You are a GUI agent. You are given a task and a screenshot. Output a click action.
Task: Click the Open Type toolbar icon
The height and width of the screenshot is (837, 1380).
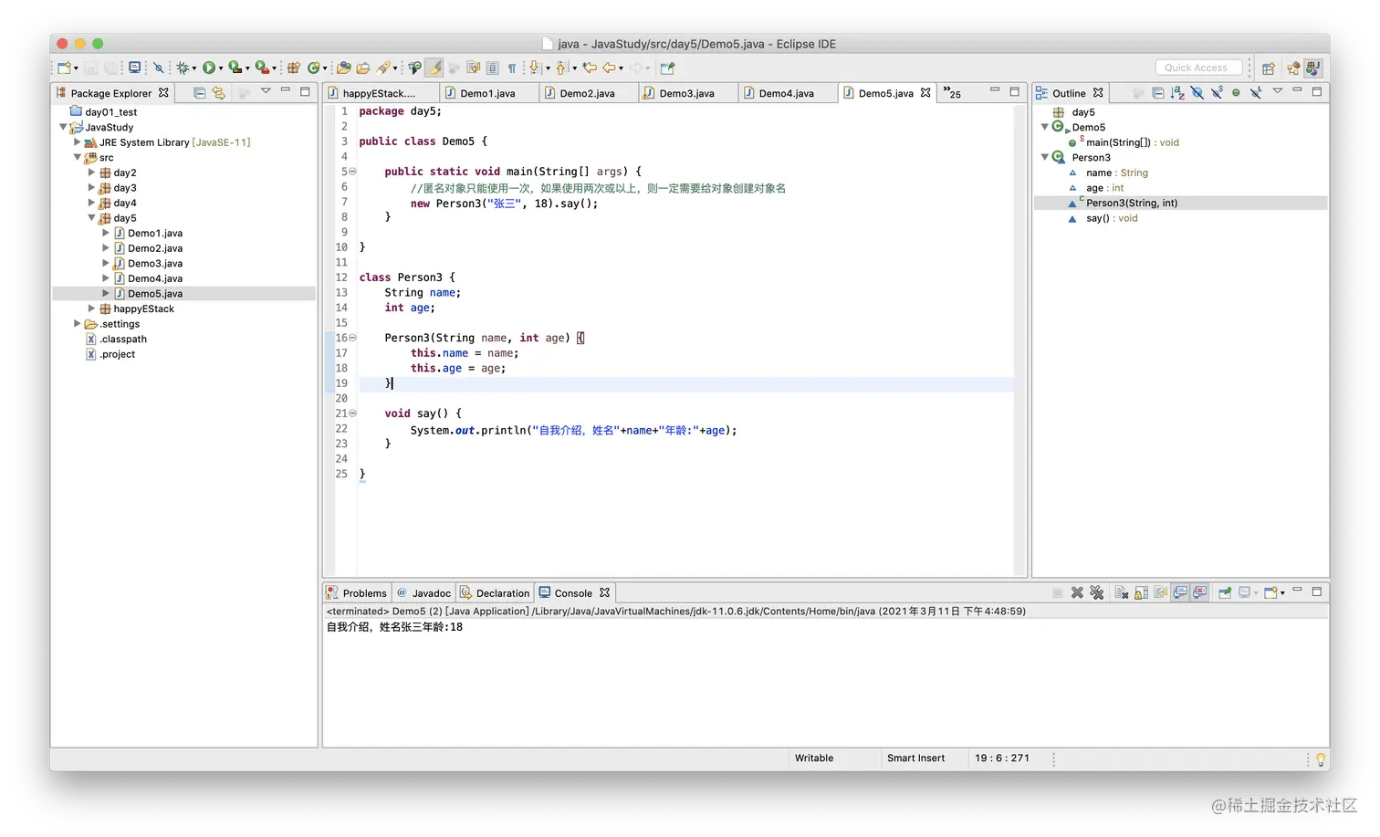pos(343,68)
